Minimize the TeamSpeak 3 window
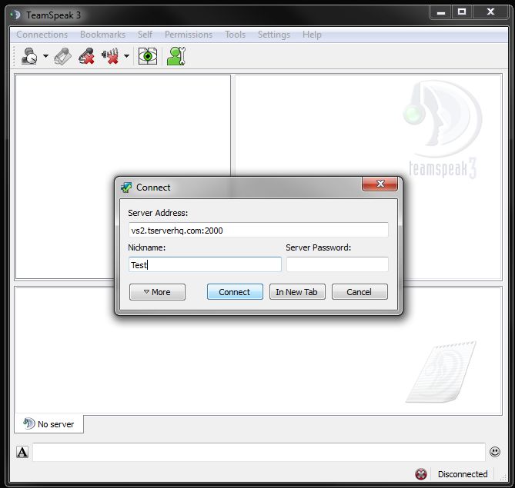This screenshot has height=488, width=515. 441,12
